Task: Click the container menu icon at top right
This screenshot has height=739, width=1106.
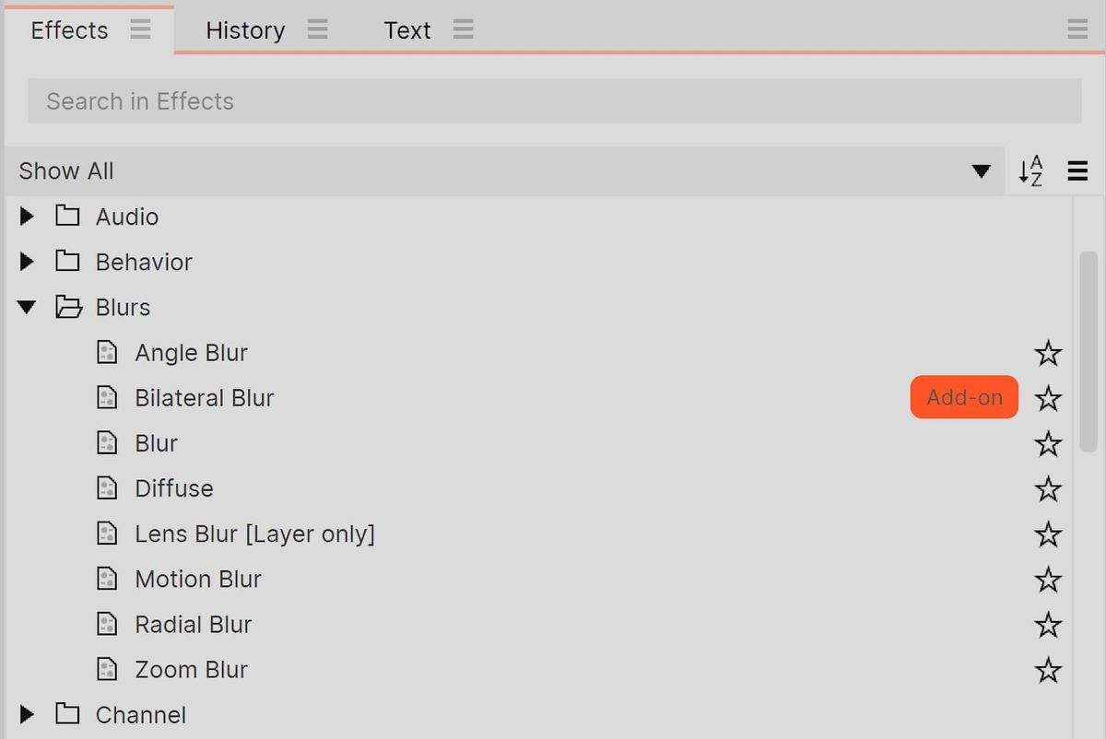Action: point(1077,30)
